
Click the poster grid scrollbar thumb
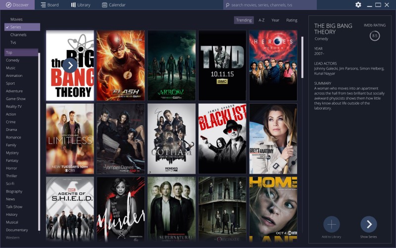click(x=302, y=57)
